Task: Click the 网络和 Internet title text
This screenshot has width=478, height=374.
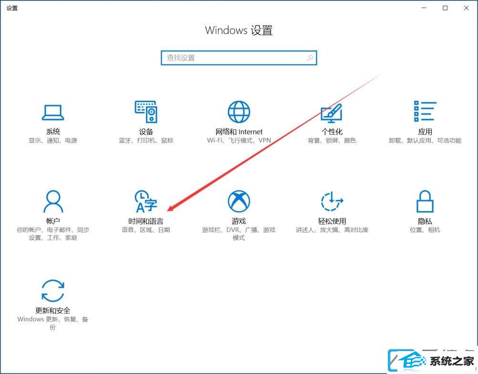Action: click(239, 132)
